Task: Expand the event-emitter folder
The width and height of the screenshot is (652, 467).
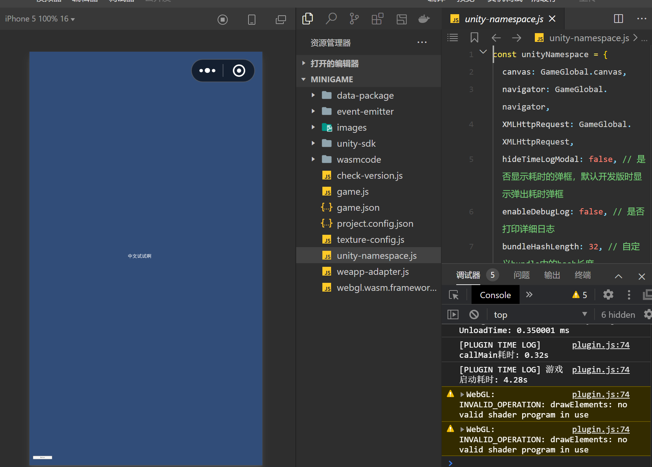Action: (313, 111)
